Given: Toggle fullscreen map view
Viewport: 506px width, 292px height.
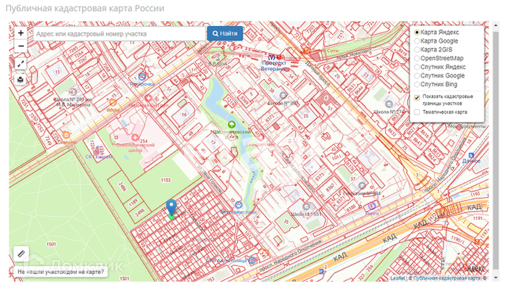Looking at the screenshot, I should coord(21,63).
